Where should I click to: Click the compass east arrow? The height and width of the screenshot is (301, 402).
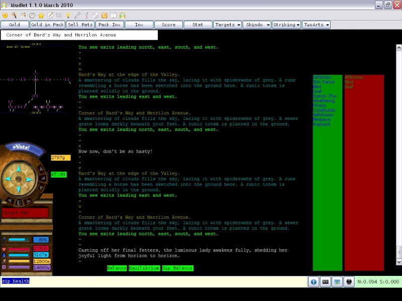tap(29, 179)
